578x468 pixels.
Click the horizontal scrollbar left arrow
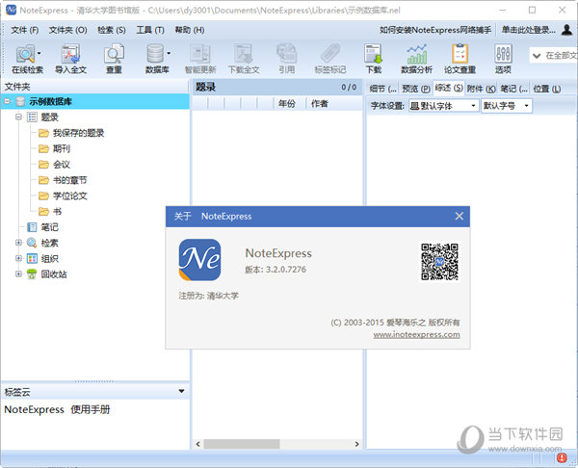tap(197, 444)
